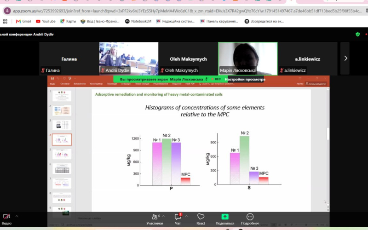Open the NotebookLM bookmark
368x230 pixels.
(138, 21)
